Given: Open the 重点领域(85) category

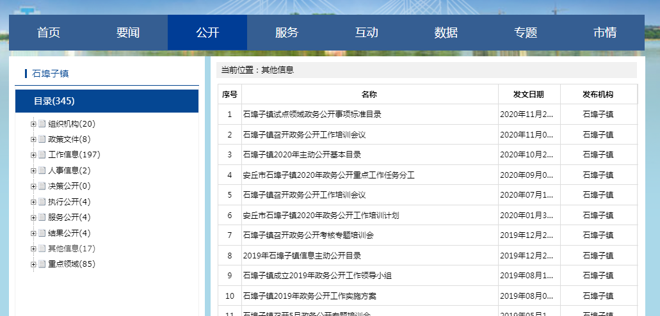Looking at the screenshot, I should (72, 264).
